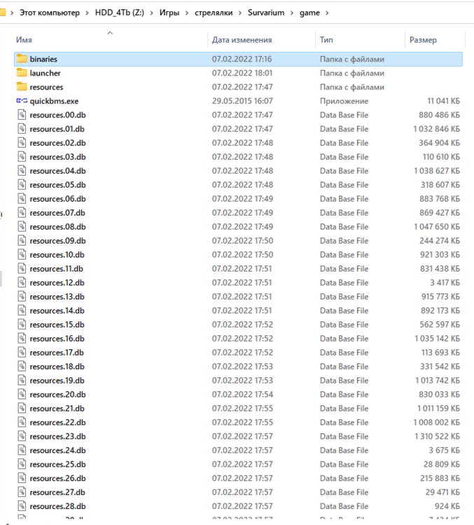Screen dimensions: 474x525
Task: Select file name resources.25.db
Action: pyautogui.click(x=57, y=464)
